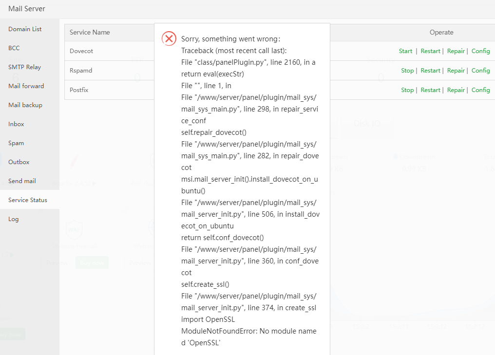Screen dimensions: 495x355
Task: Go to the BCC menu item
Action: click(x=14, y=48)
